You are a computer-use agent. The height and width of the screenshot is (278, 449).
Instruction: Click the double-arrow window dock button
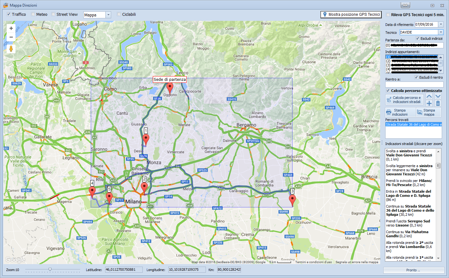405,5
